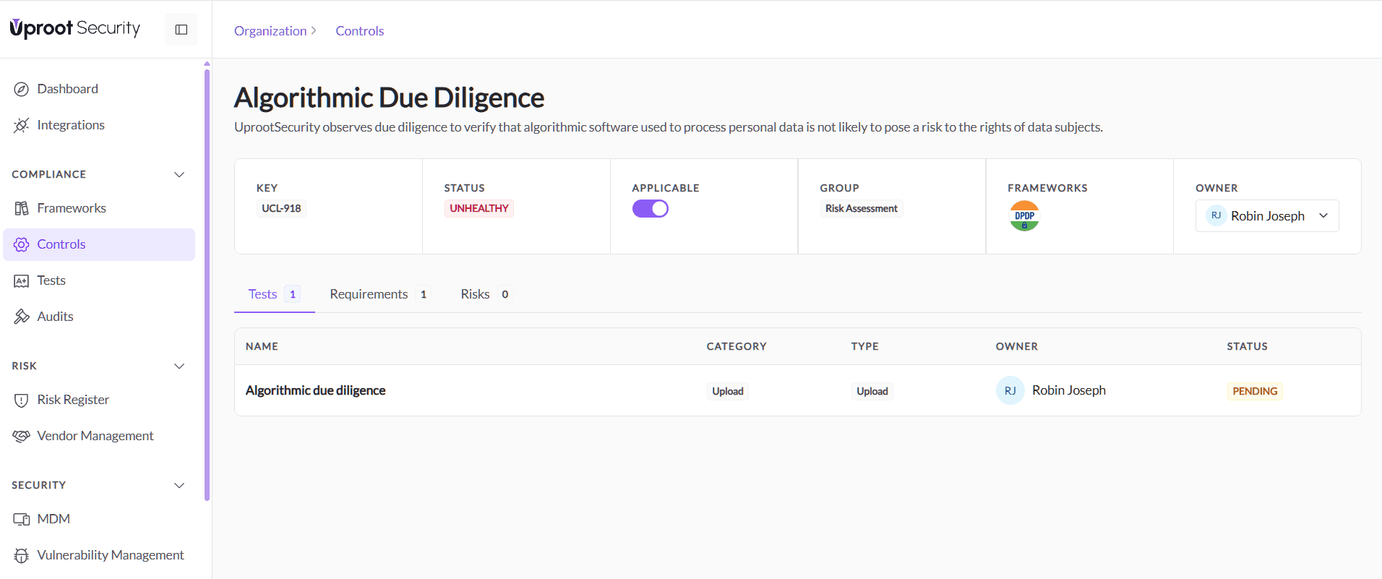Click the MDM devices icon
The width and height of the screenshot is (1382, 579).
point(22,519)
